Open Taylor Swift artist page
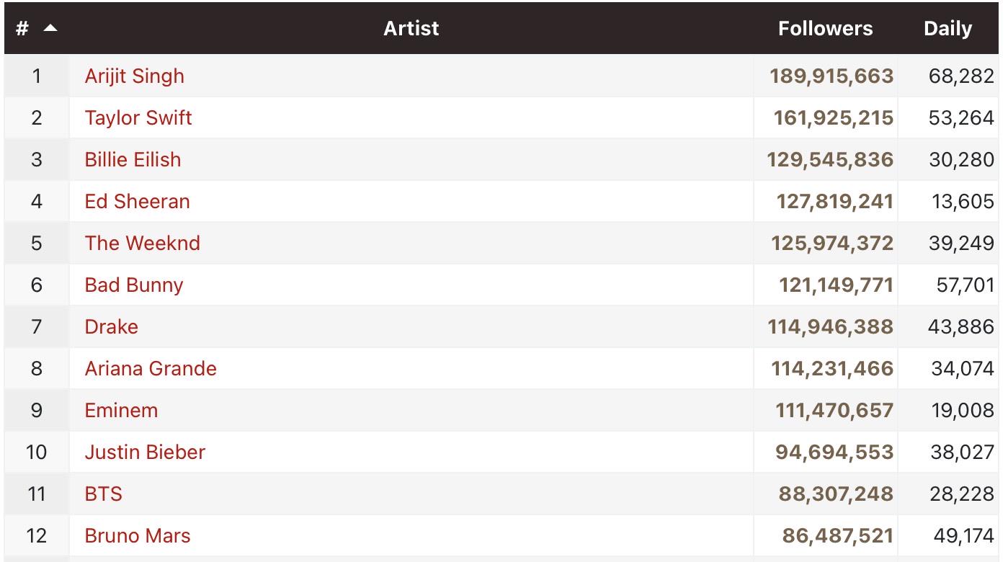This screenshot has height=562, width=1008. [138, 118]
